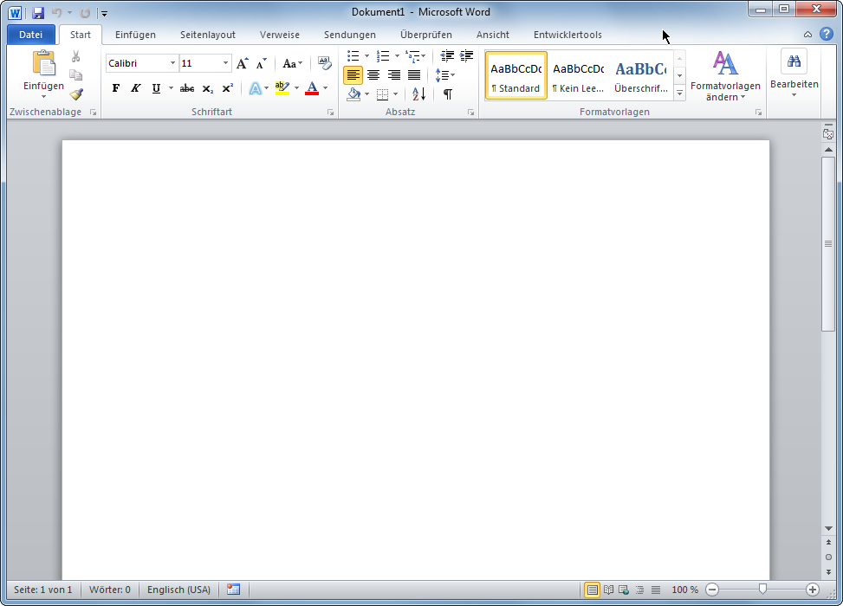Click the zoom in plus button
Viewport: 843px width, 606px height.
point(813,590)
